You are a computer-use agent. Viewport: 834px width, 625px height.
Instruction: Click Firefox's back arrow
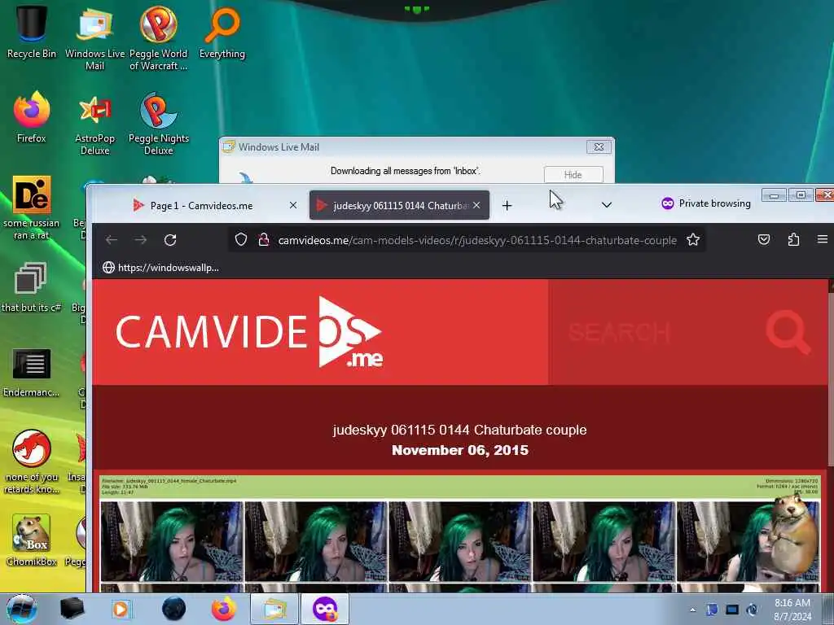click(111, 240)
